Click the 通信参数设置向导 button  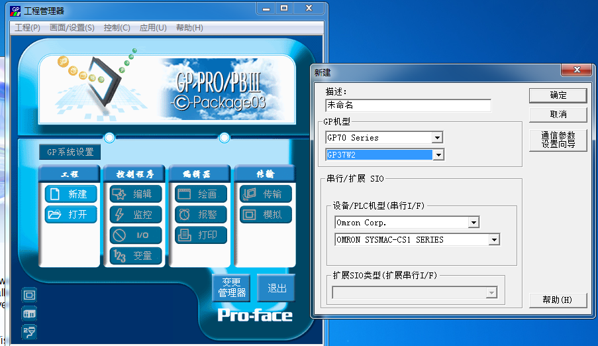(558, 140)
